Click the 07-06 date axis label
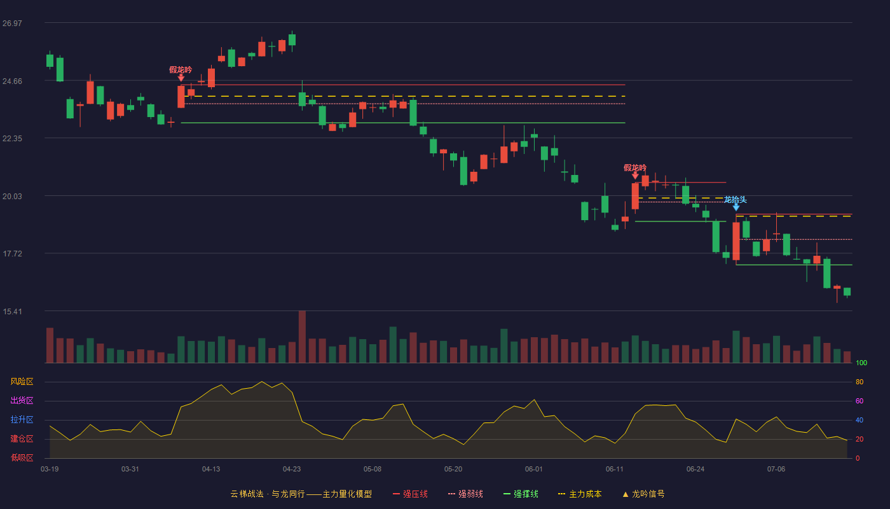The image size is (890, 509). coord(776,469)
